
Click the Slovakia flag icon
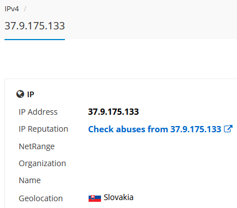coord(95,198)
